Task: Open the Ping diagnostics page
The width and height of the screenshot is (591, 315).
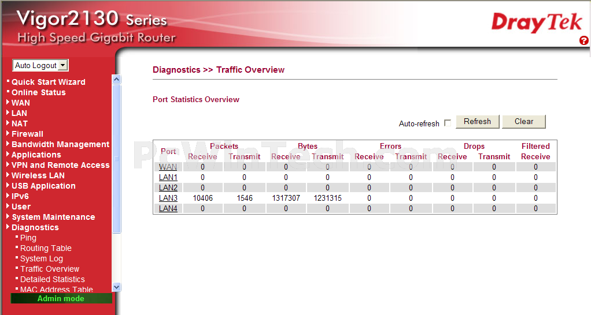Action: [28, 238]
